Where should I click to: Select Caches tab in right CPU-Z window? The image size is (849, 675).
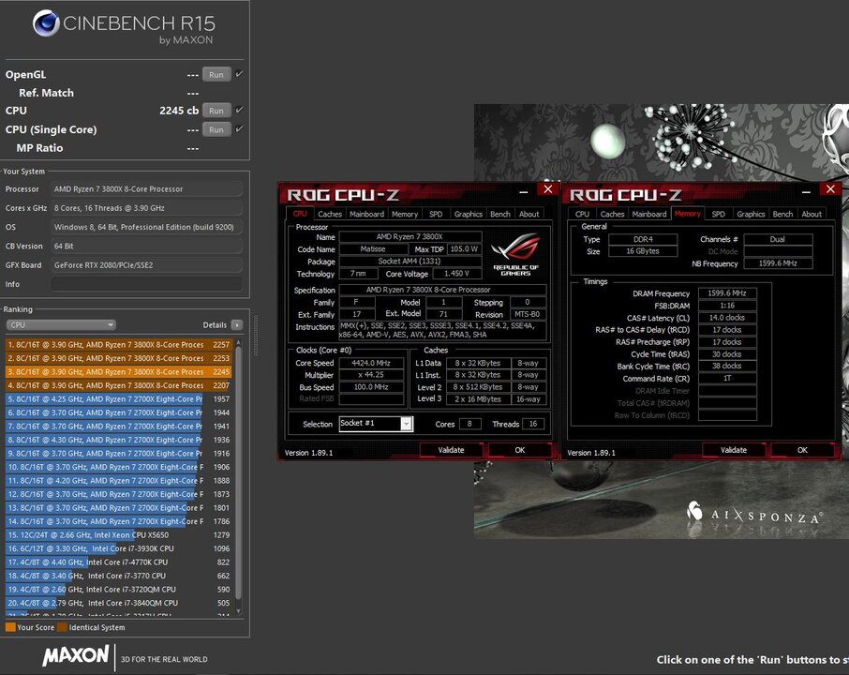tap(612, 214)
